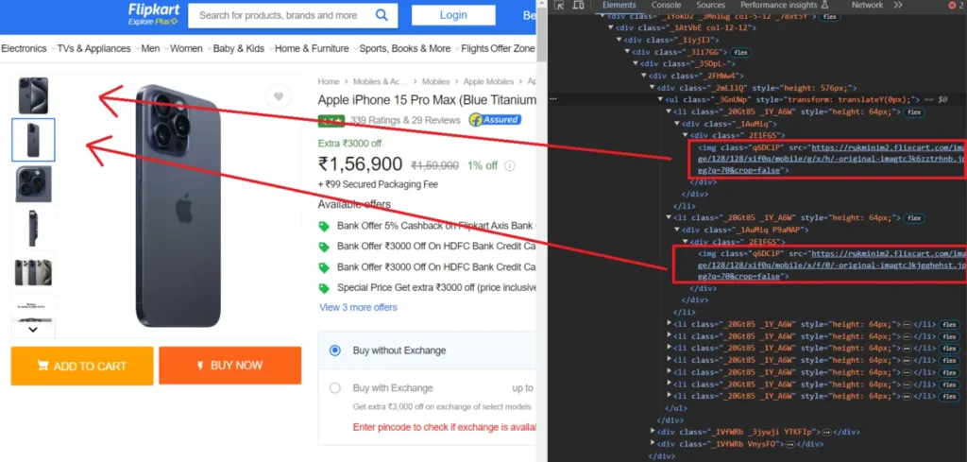Click the info icon beside 1% off

pos(509,165)
